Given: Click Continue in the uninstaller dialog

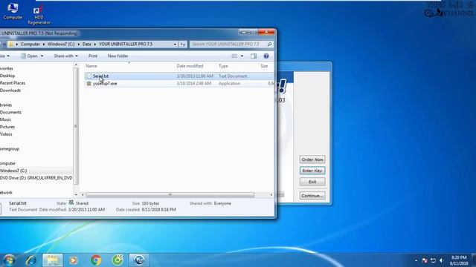Looking at the screenshot, I should click(x=312, y=196).
